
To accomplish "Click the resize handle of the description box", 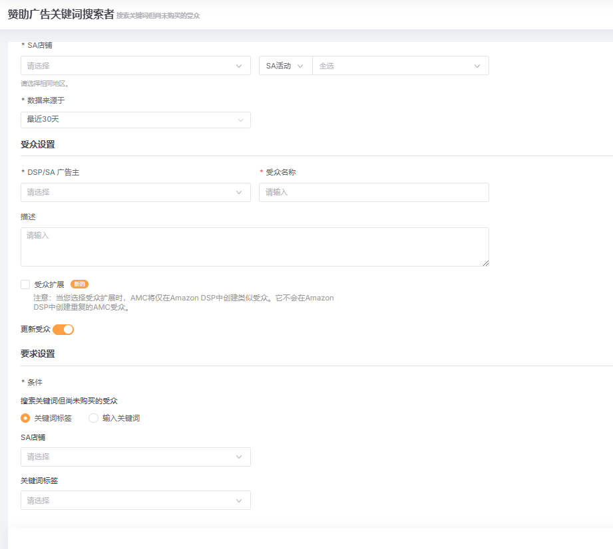I will [x=486, y=263].
